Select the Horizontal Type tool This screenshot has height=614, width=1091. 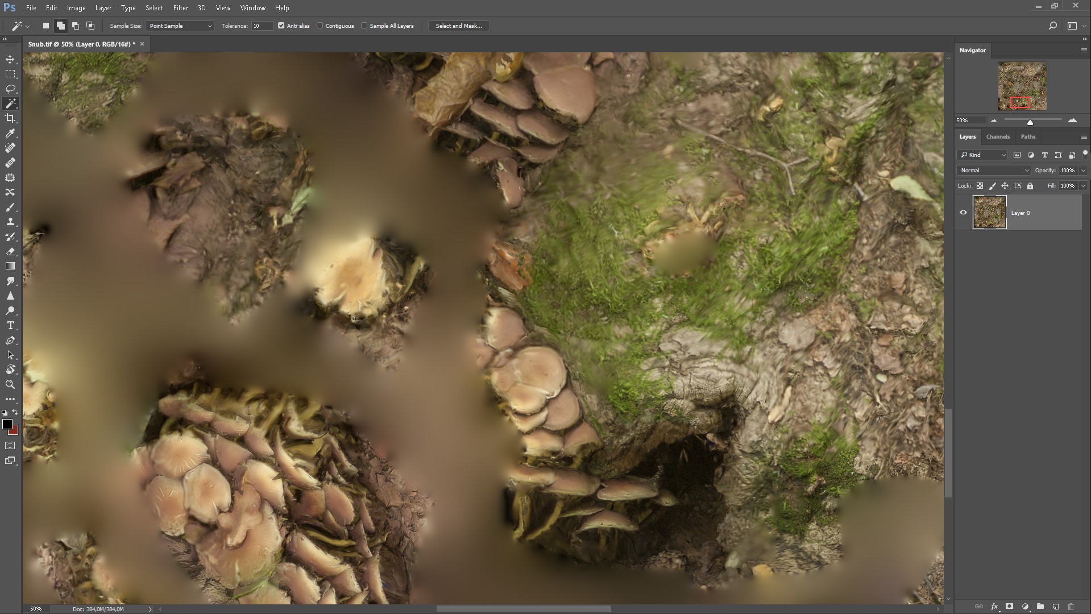tap(10, 326)
